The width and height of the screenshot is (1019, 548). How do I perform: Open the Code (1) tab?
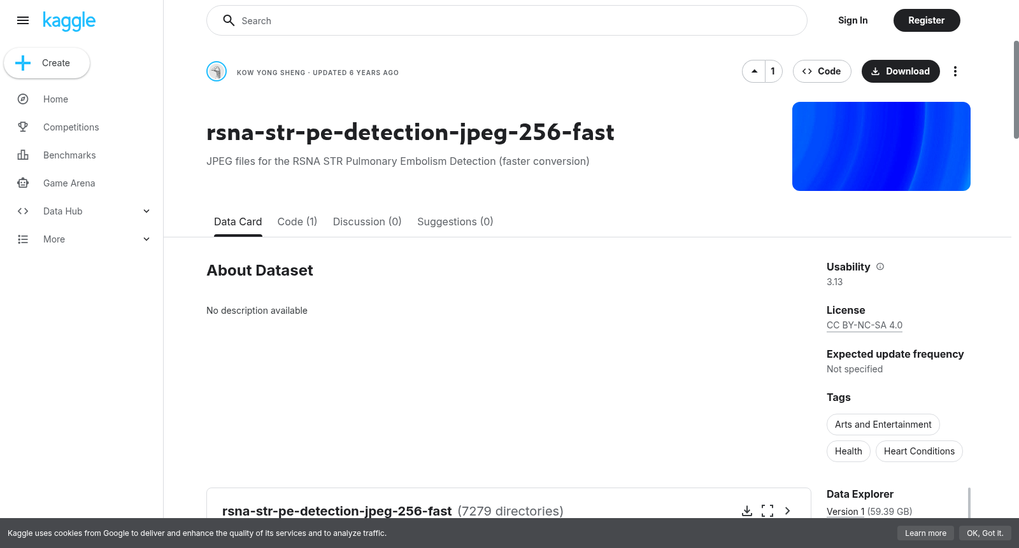(x=297, y=222)
